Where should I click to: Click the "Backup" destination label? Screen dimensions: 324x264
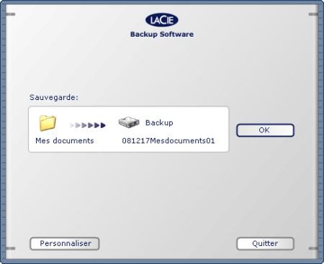click(159, 123)
